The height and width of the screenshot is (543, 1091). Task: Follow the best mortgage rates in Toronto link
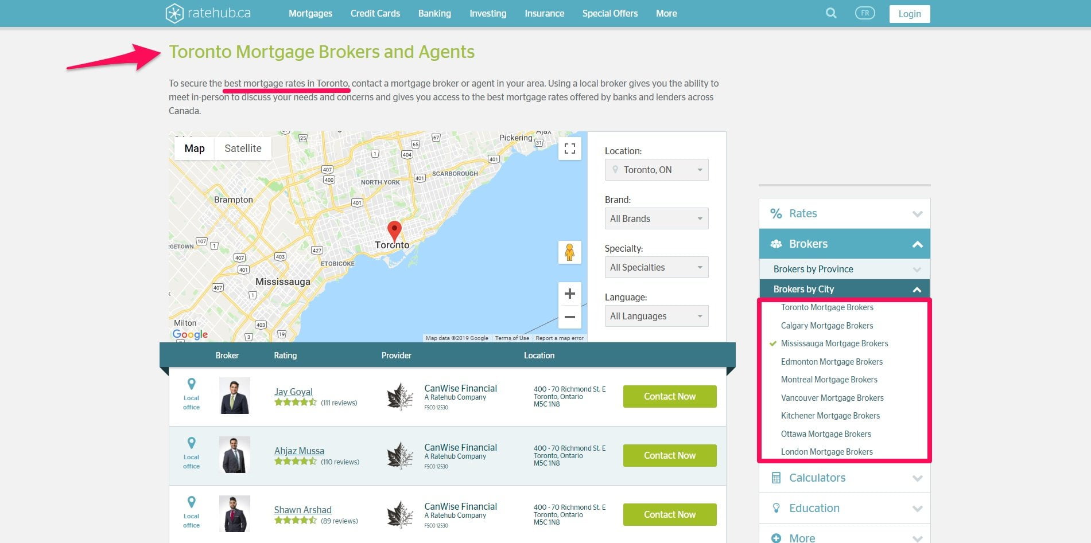(286, 83)
